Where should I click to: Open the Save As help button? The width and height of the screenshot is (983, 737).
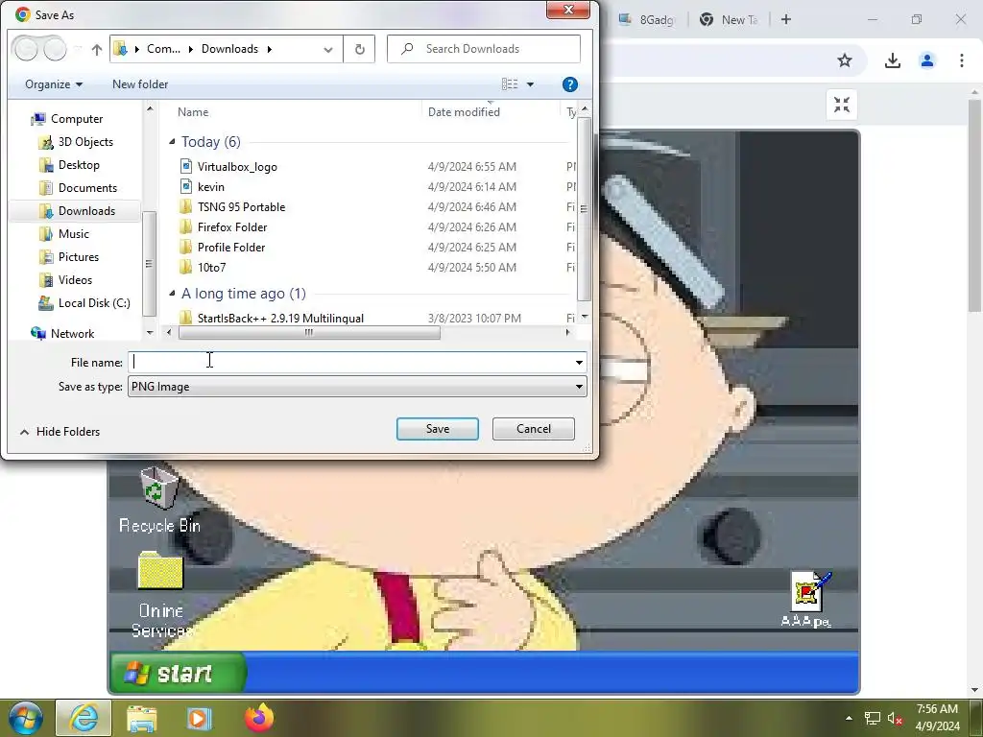click(570, 84)
